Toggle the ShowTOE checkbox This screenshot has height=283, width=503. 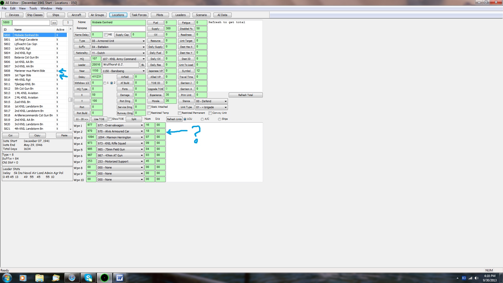click(x=110, y=119)
